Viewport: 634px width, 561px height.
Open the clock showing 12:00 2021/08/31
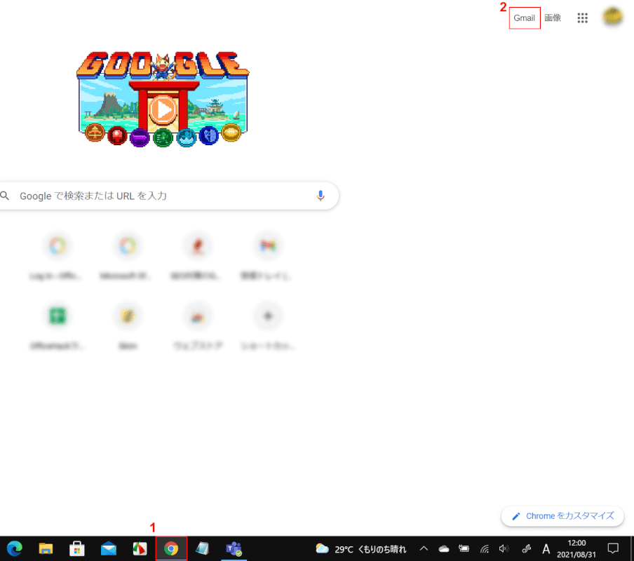click(576, 548)
